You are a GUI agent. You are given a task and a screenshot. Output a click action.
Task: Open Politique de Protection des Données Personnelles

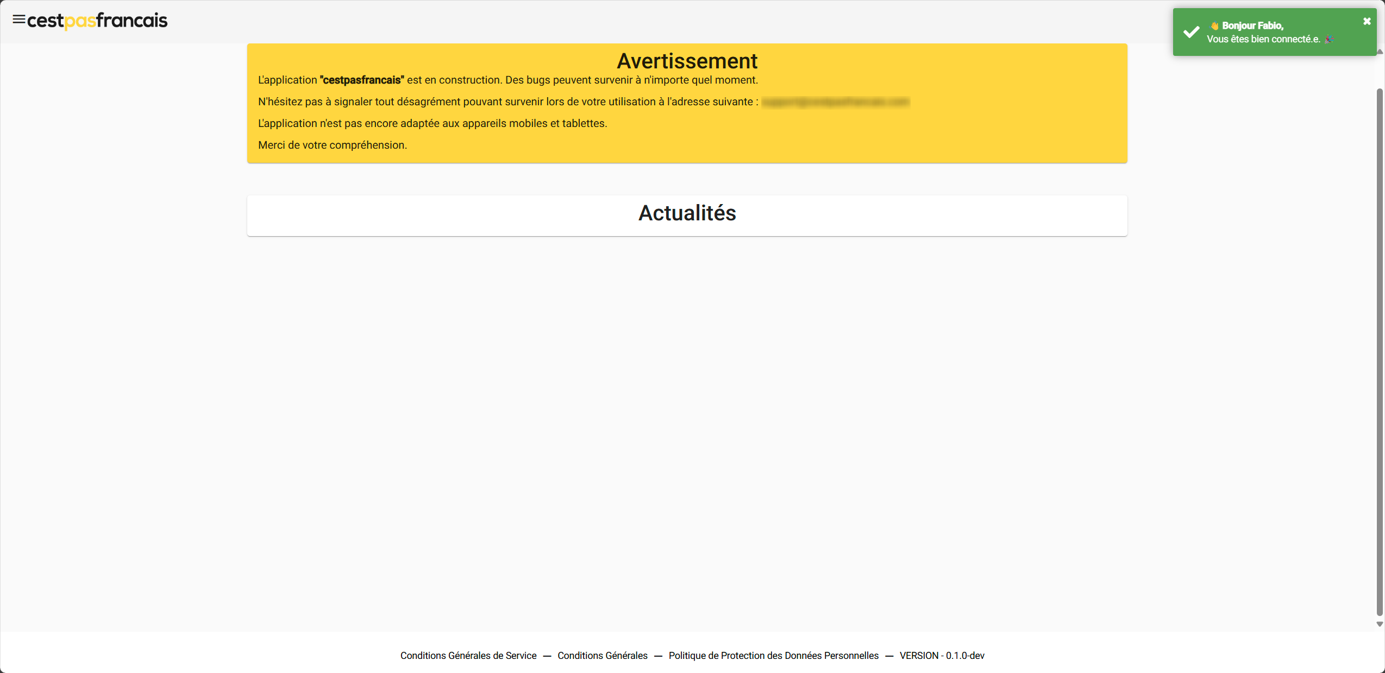[774, 656]
